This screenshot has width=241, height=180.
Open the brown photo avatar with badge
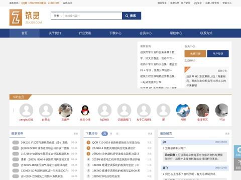click(202, 110)
